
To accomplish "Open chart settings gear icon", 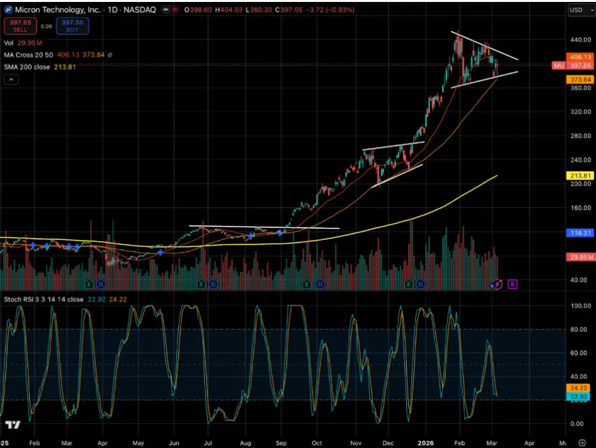I will coord(582,442).
